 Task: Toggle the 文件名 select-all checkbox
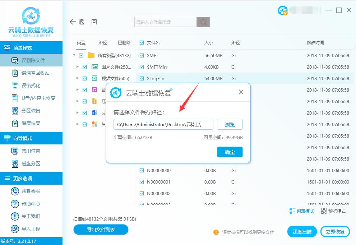click(142, 42)
